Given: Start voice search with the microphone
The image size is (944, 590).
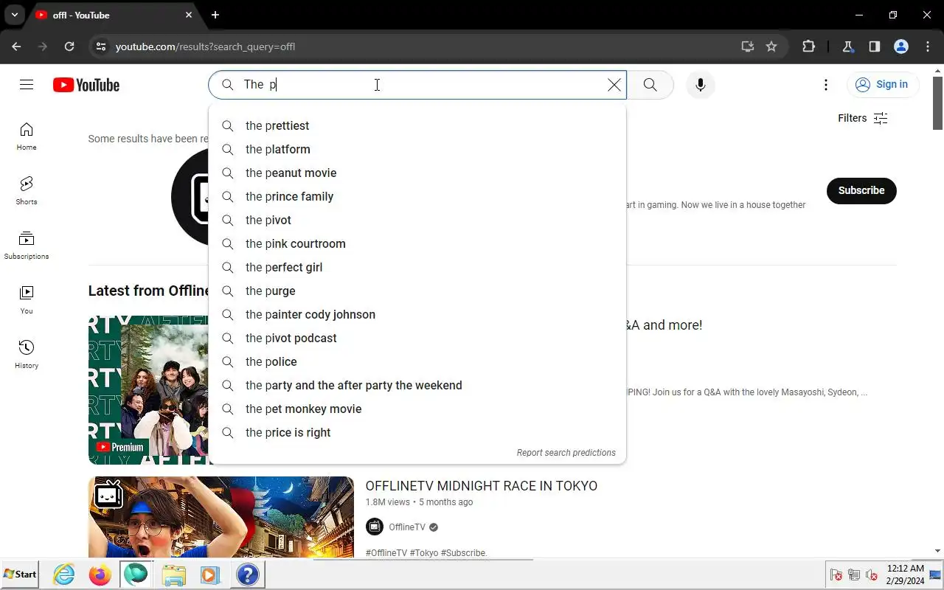Looking at the screenshot, I should pos(701,85).
